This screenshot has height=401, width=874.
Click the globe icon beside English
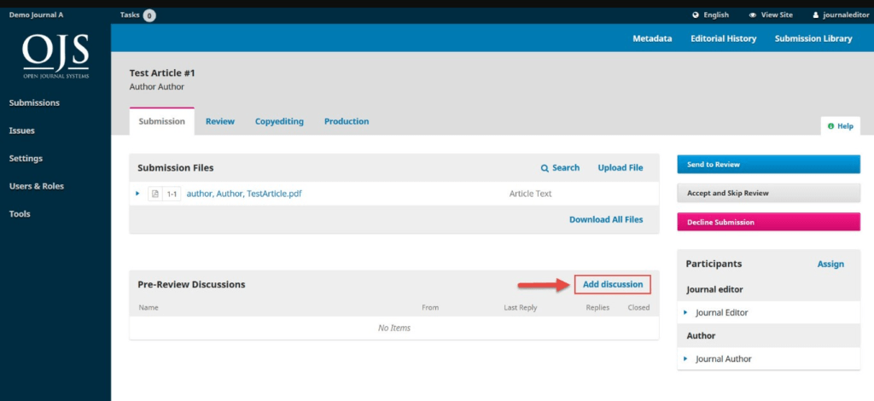(696, 15)
